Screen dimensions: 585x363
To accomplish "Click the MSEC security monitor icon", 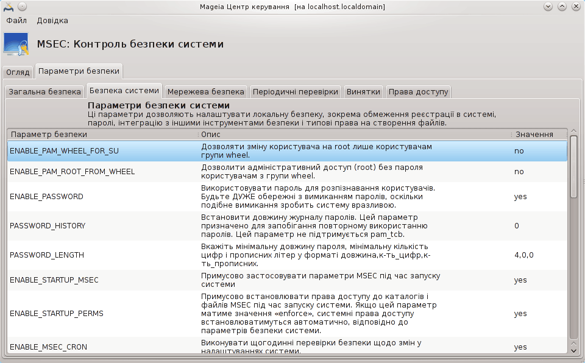I will (x=16, y=44).
